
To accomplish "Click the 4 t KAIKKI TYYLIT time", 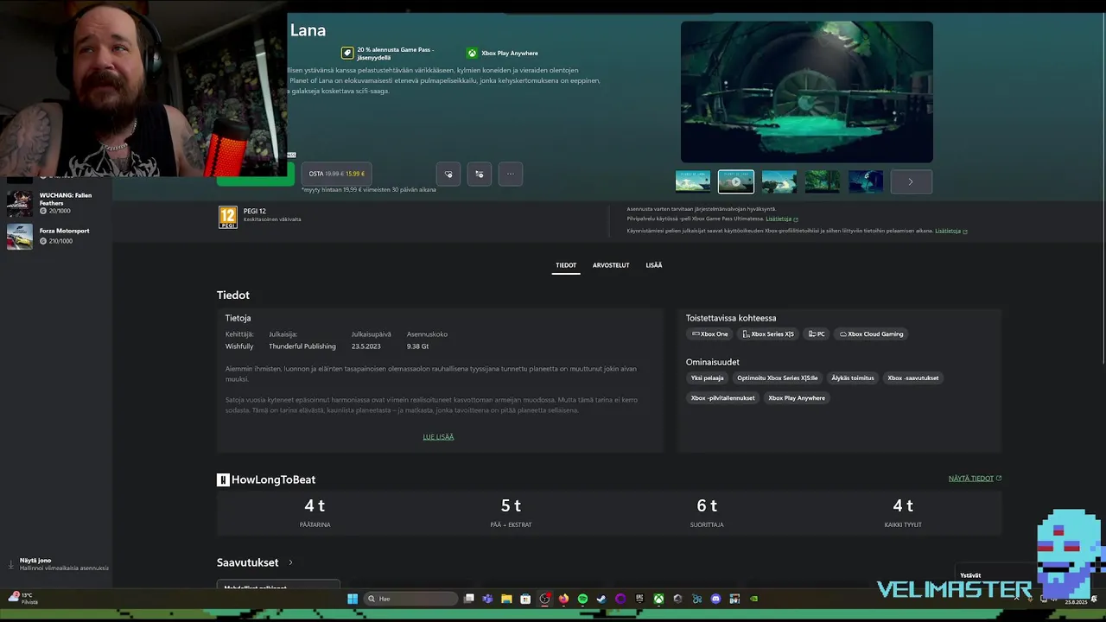I will pyautogui.click(x=903, y=505).
